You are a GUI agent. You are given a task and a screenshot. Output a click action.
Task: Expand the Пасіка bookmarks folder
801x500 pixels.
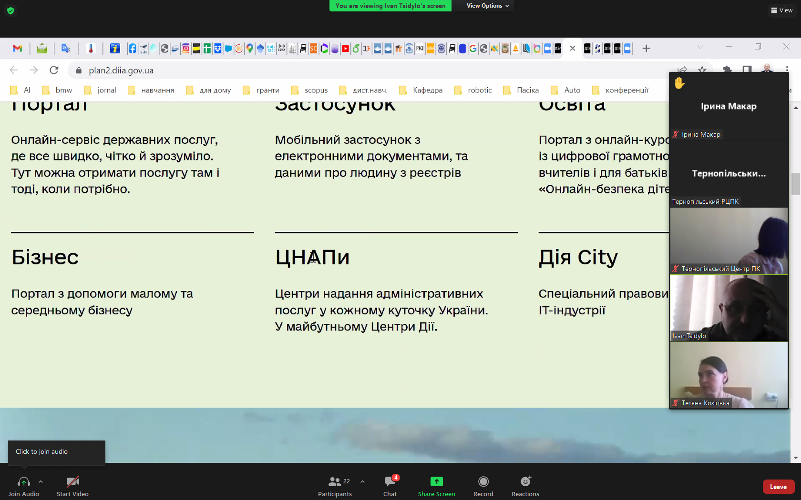pyautogui.click(x=521, y=90)
